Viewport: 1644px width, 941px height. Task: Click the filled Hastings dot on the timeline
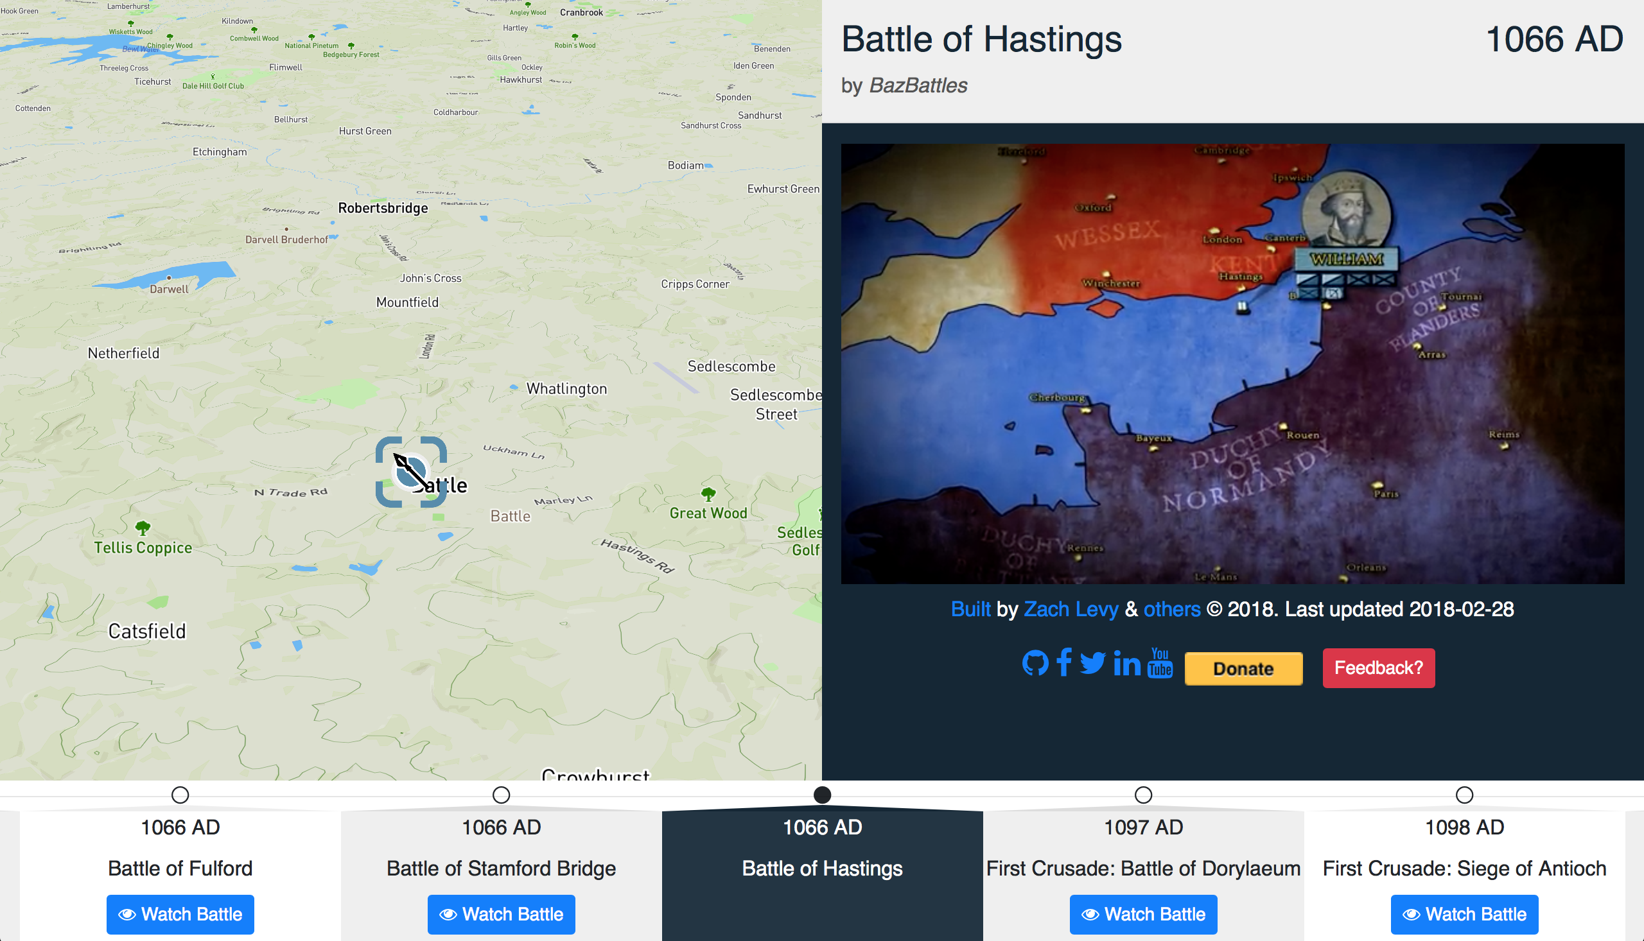(821, 795)
